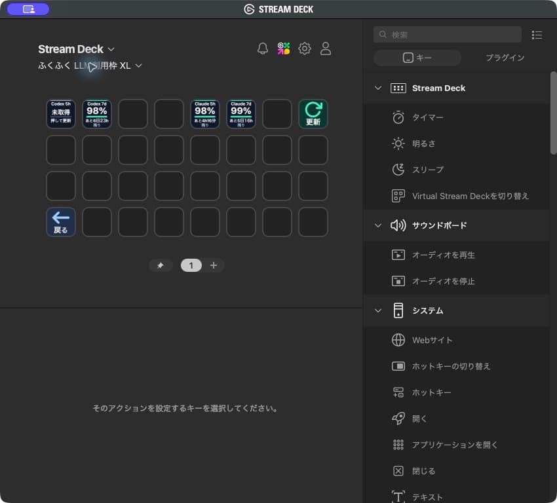Switch to the プラグイン tab

coord(505,58)
